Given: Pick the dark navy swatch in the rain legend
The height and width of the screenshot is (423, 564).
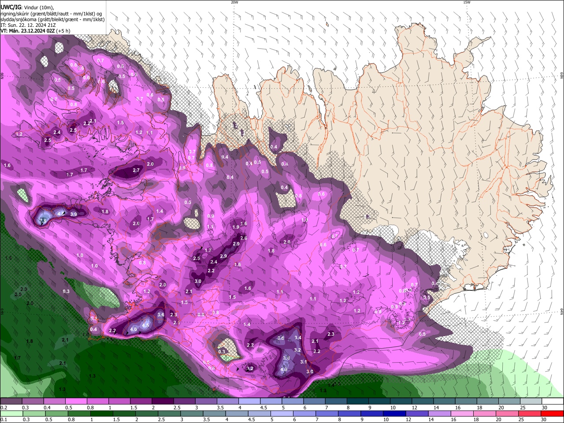Looking at the screenshot, I should [394, 414].
